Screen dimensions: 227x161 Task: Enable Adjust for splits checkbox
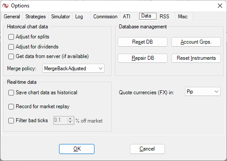[11, 37]
